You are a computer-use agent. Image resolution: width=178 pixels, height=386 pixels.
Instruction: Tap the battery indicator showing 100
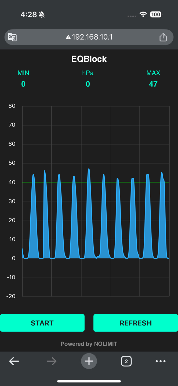(156, 14)
